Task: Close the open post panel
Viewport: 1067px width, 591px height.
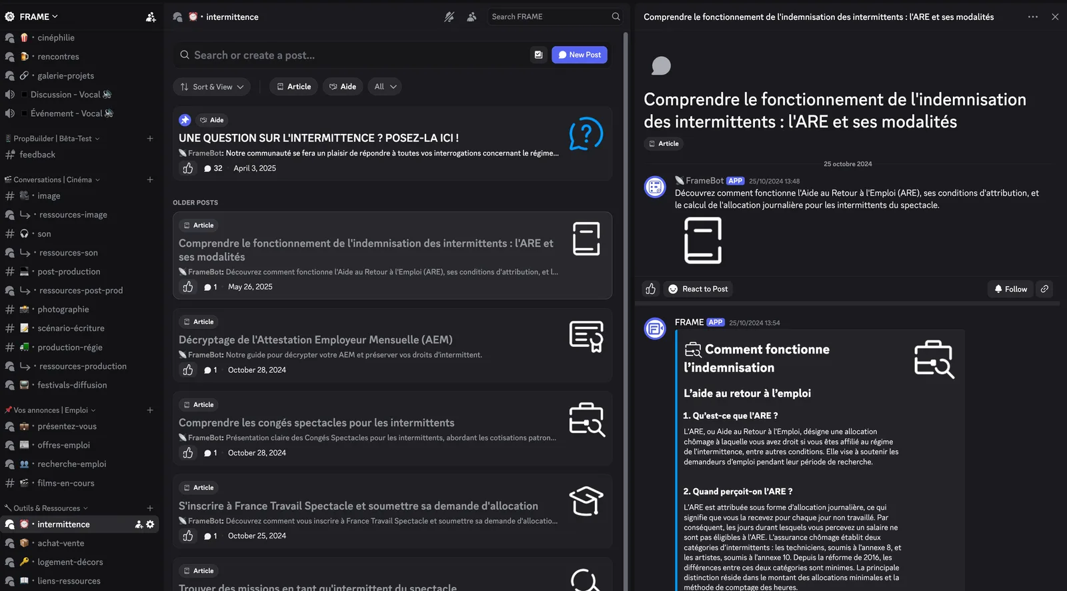Action: pyautogui.click(x=1055, y=17)
